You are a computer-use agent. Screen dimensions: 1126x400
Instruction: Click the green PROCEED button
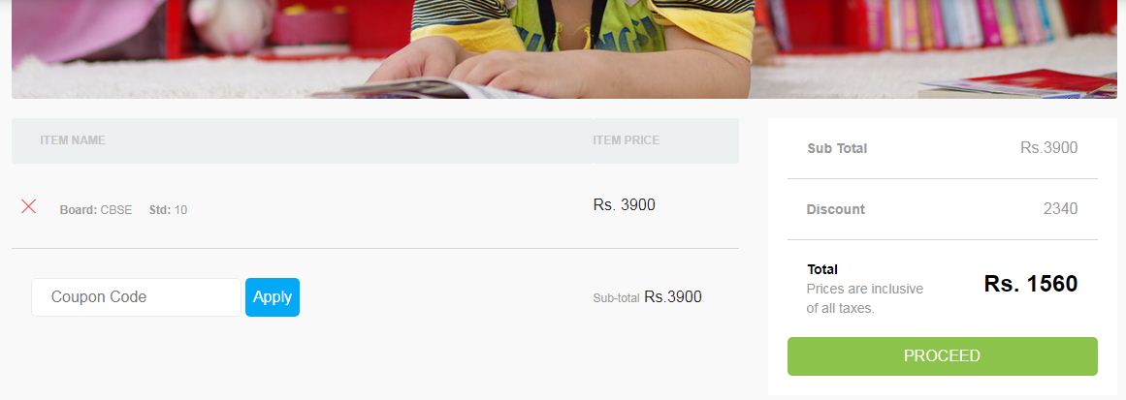[x=942, y=356]
